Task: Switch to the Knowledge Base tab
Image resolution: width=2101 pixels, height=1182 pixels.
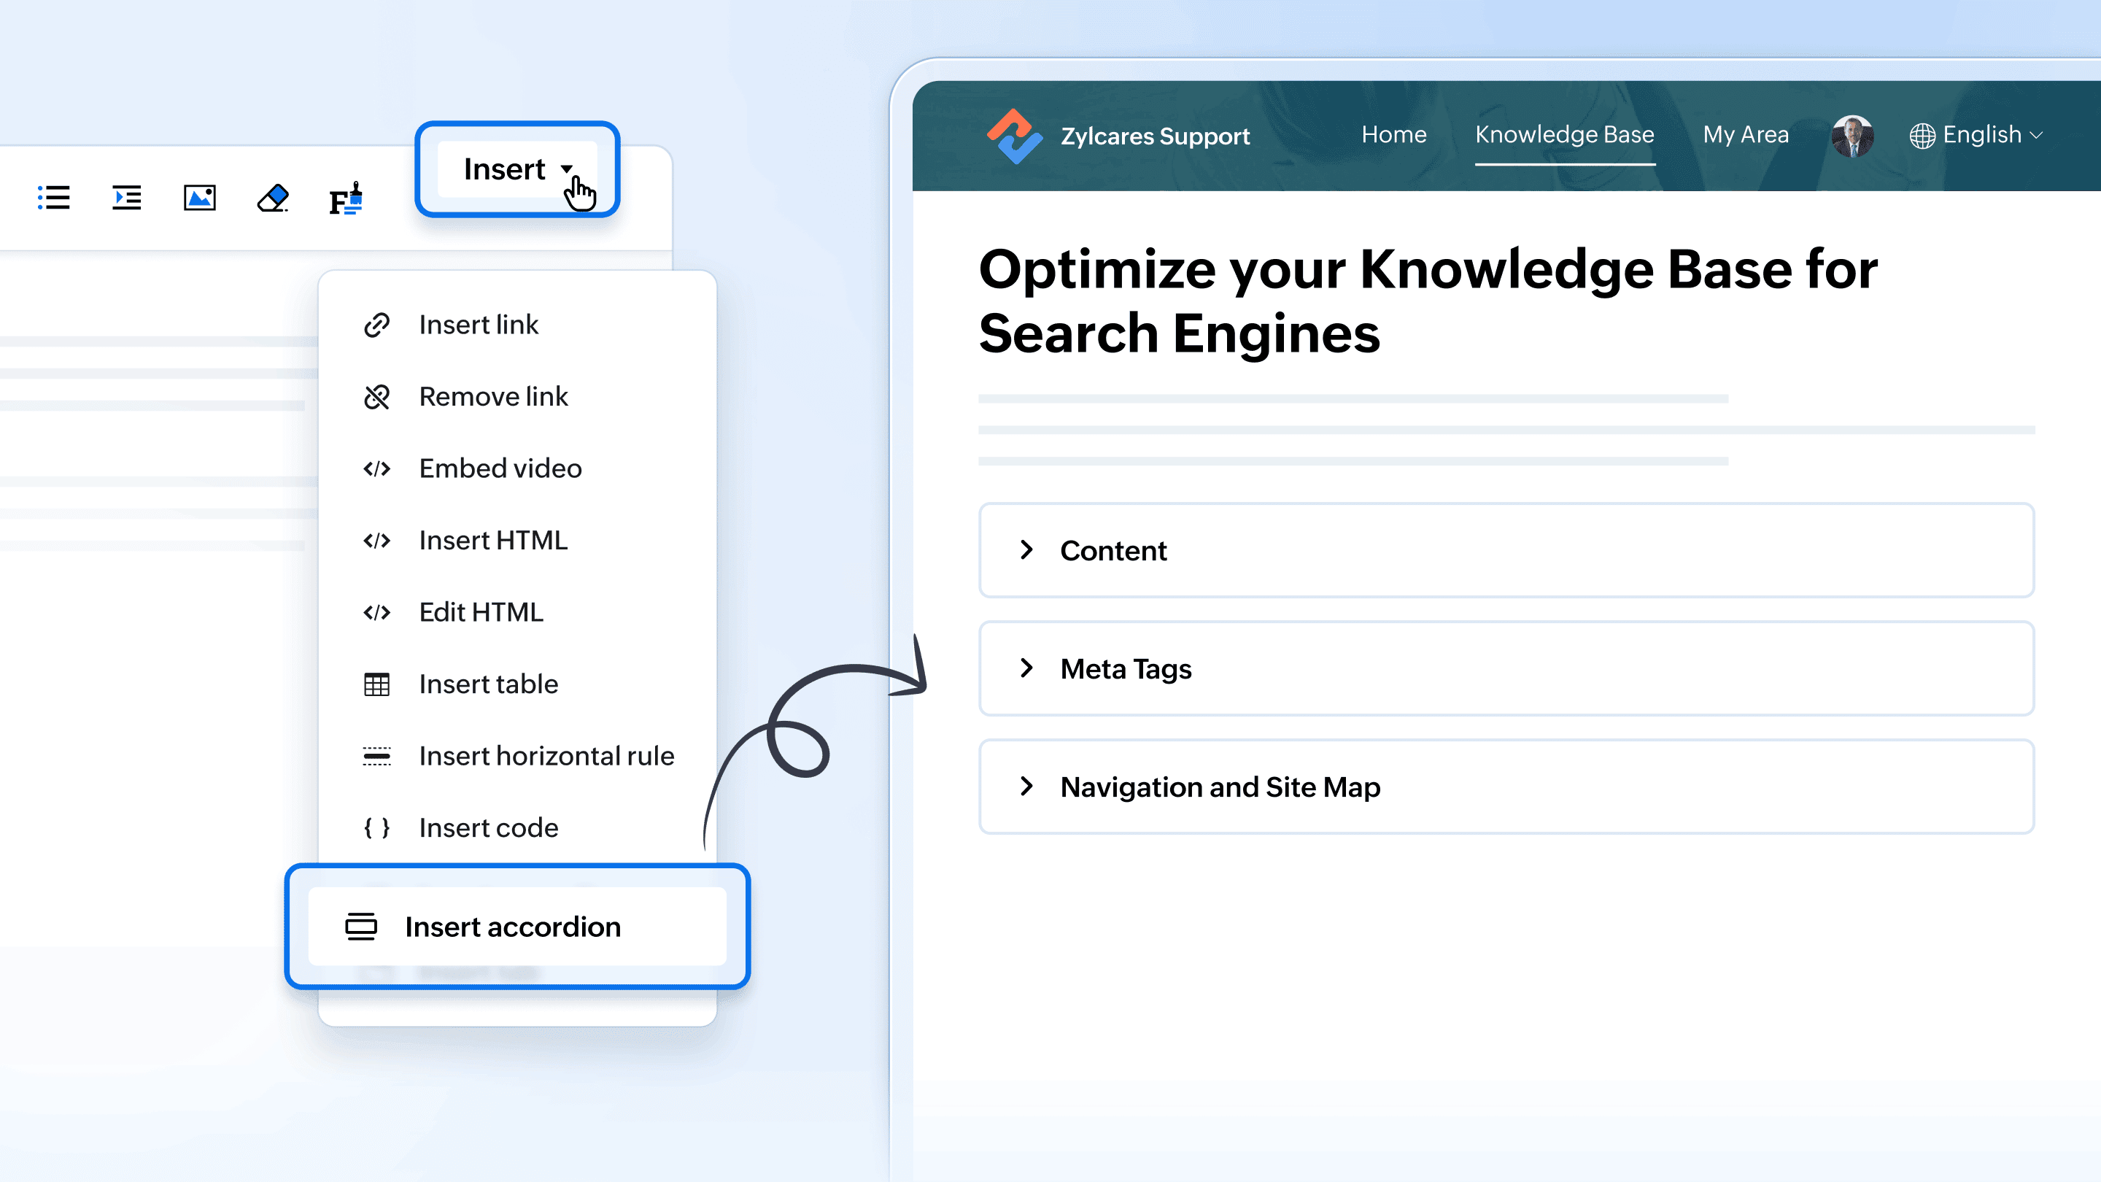Action: pyautogui.click(x=1564, y=134)
